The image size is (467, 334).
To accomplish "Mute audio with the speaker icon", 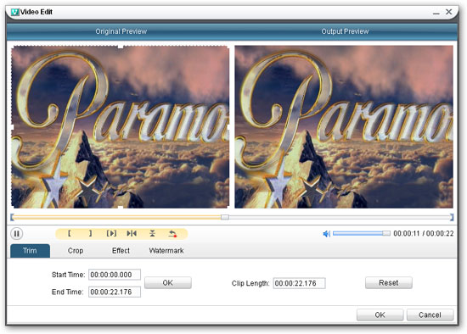I will [326, 234].
